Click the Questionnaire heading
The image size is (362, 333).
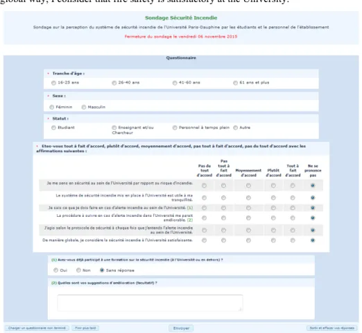click(181, 58)
